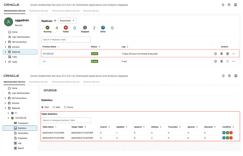Viewport: 243px width, 156px height.
Task: Select the Daily statistics radio button
Action: [x=54, y=107]
